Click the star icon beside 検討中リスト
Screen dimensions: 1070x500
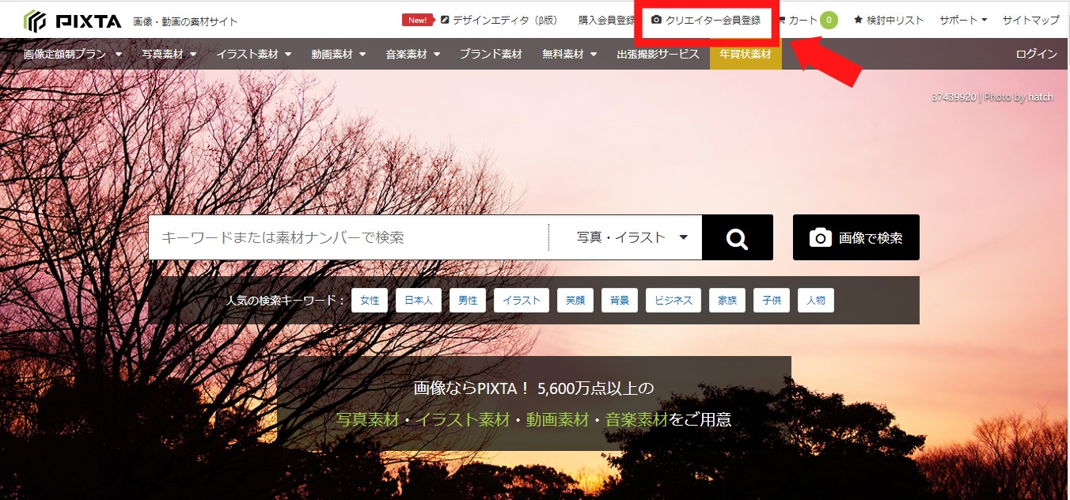[856, 20]
